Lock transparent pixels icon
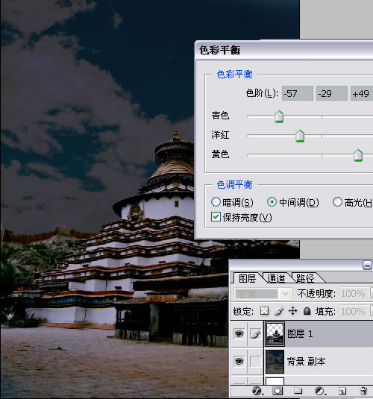The width and height of the screenshot is (373, 399). (265, 311)
